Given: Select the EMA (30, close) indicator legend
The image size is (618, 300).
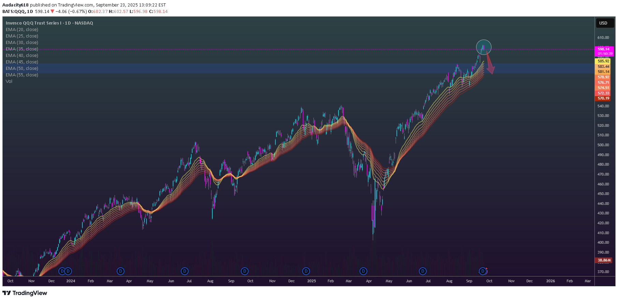Looking at the screenshot, I should [22, 43].
